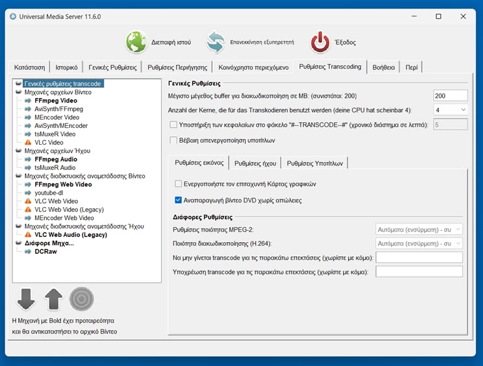483x366 pixels.
Task: Select MEncoder Web Video text
Action: coord(64,218)
